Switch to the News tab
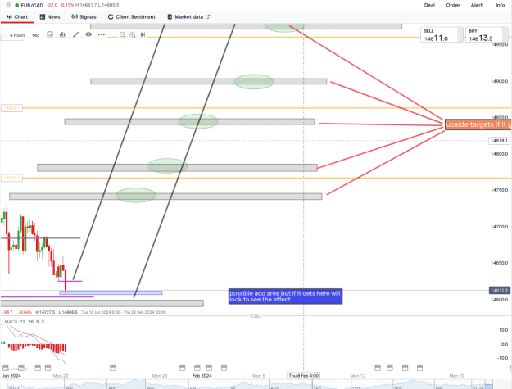 50,17
